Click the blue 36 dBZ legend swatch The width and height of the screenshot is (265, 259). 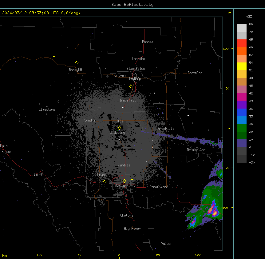(x=242, y=112)
